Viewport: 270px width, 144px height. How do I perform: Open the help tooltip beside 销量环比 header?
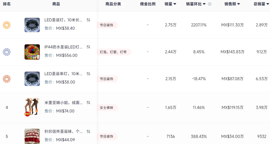tap(209, 4)
